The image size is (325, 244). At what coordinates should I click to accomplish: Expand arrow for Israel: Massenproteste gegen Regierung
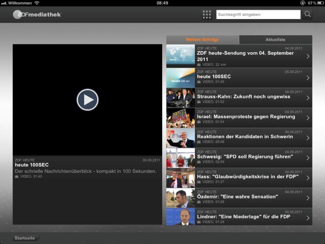[x=308, y=118]
